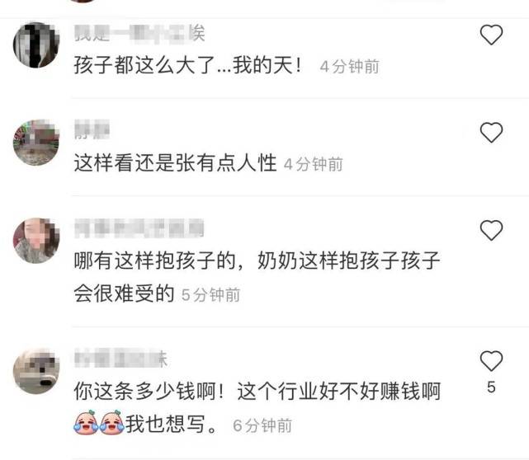Open avatar of the '哪有这样抱孩子的' commenter
The image size is (529, 460).
click(36, 241)
